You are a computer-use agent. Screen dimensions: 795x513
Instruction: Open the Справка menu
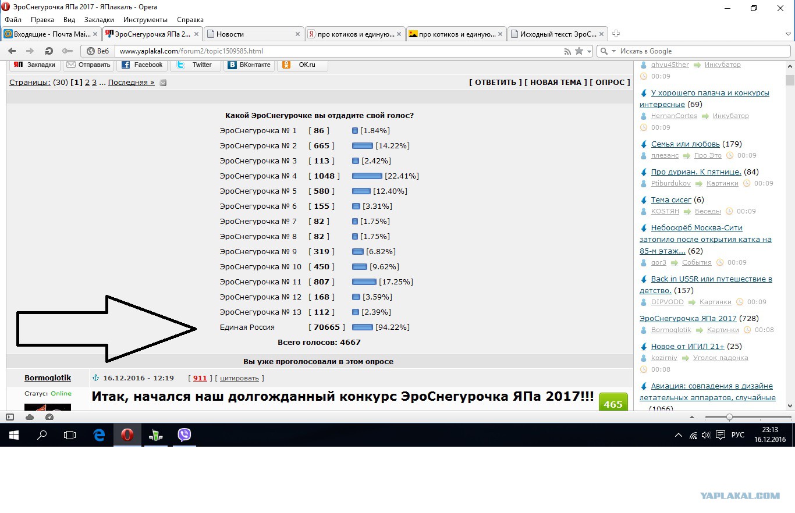coord(190,19)
